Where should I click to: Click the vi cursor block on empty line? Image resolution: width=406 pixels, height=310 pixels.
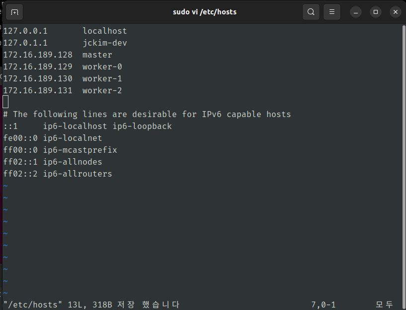(5, 102)
